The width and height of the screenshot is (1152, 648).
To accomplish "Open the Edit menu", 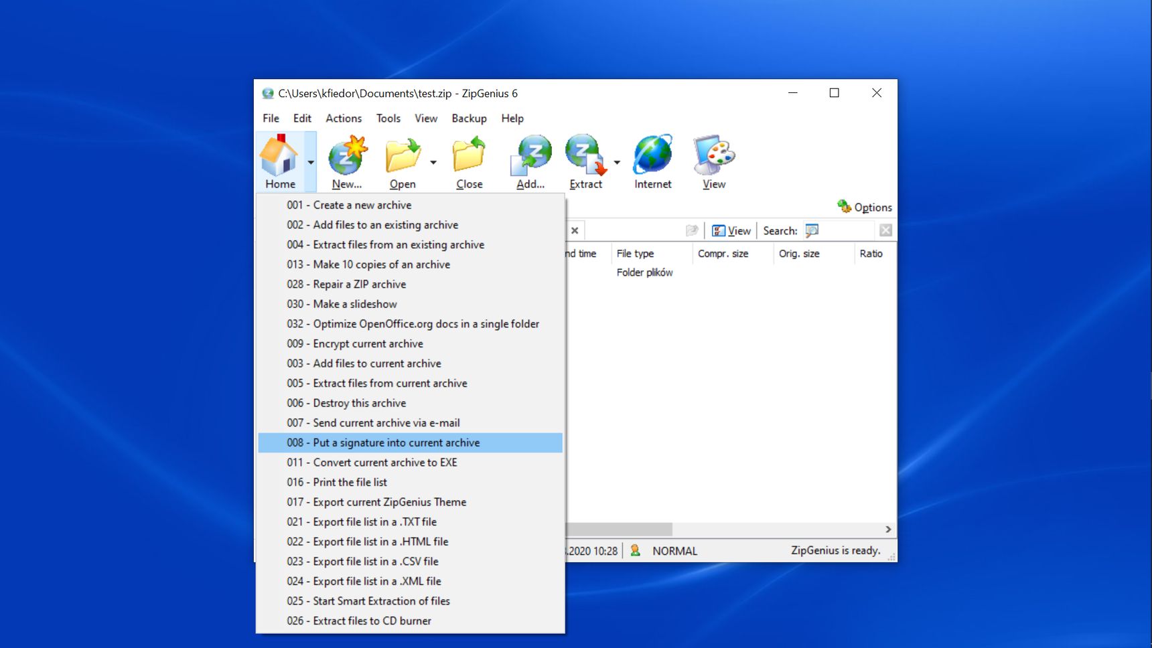I will (x=302, y=118).
